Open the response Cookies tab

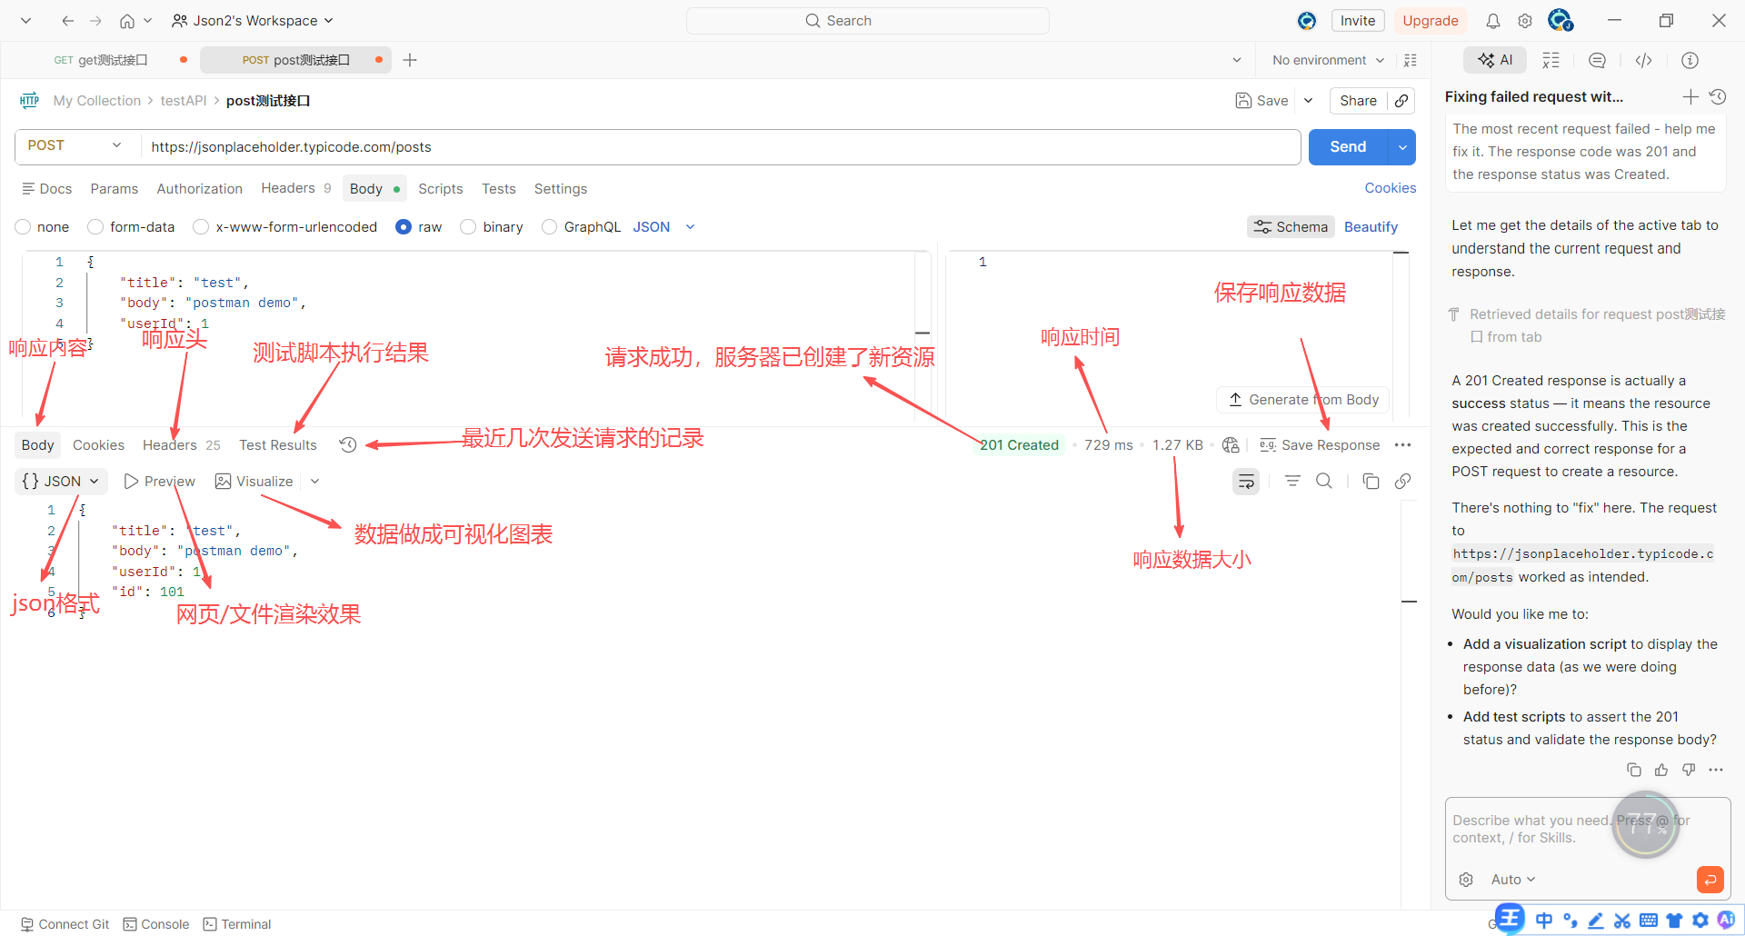pyautogui.click(x=98, y=445)
